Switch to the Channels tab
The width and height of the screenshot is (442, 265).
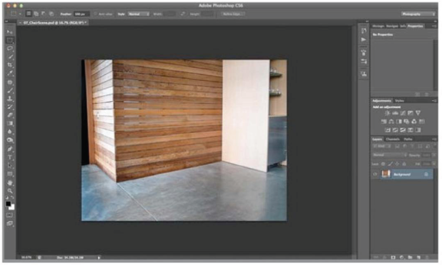click(393, 139)
